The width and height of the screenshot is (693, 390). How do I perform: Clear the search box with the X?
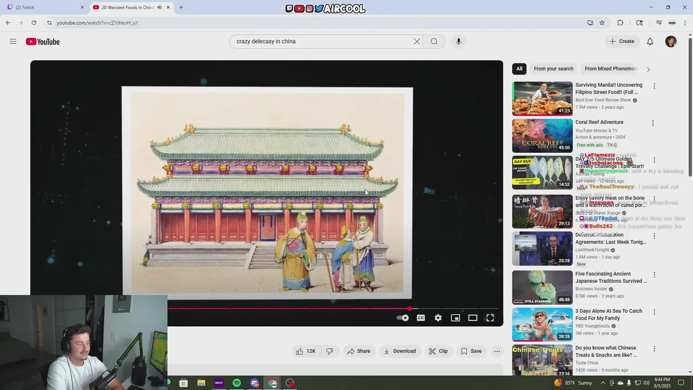coord(417,42)
